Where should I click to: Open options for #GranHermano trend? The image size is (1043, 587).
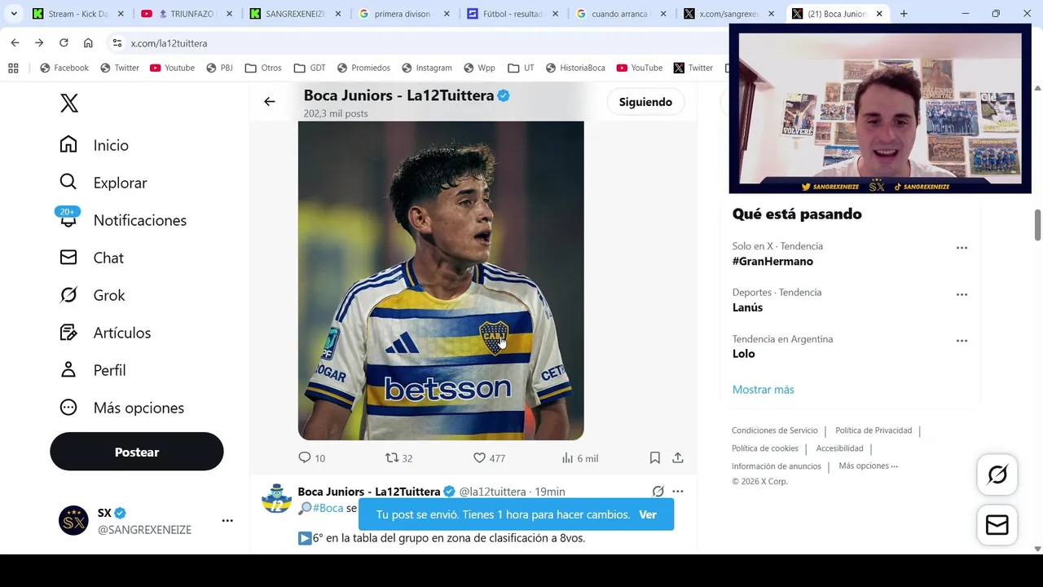[962, 248]
